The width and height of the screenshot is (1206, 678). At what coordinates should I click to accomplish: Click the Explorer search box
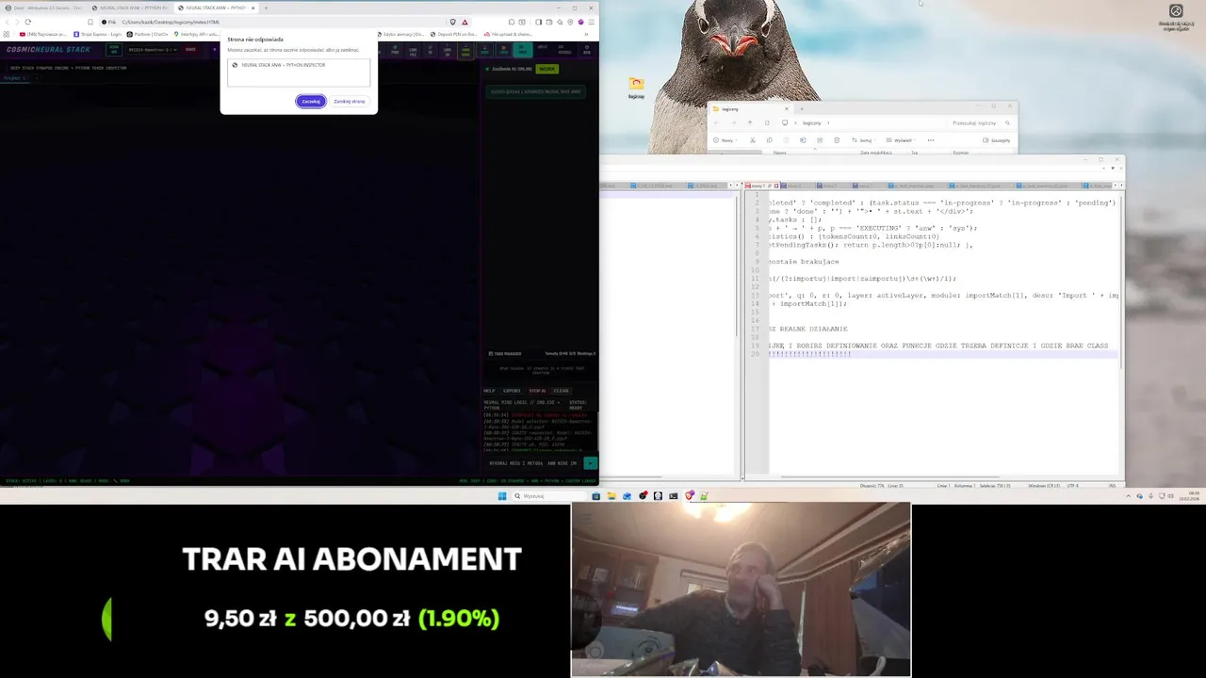point(980,122)
